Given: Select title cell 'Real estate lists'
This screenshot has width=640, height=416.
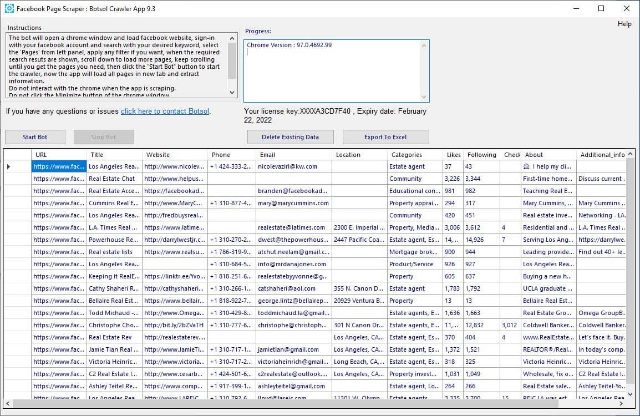Looking at the screenshot, I should [114, 252].
